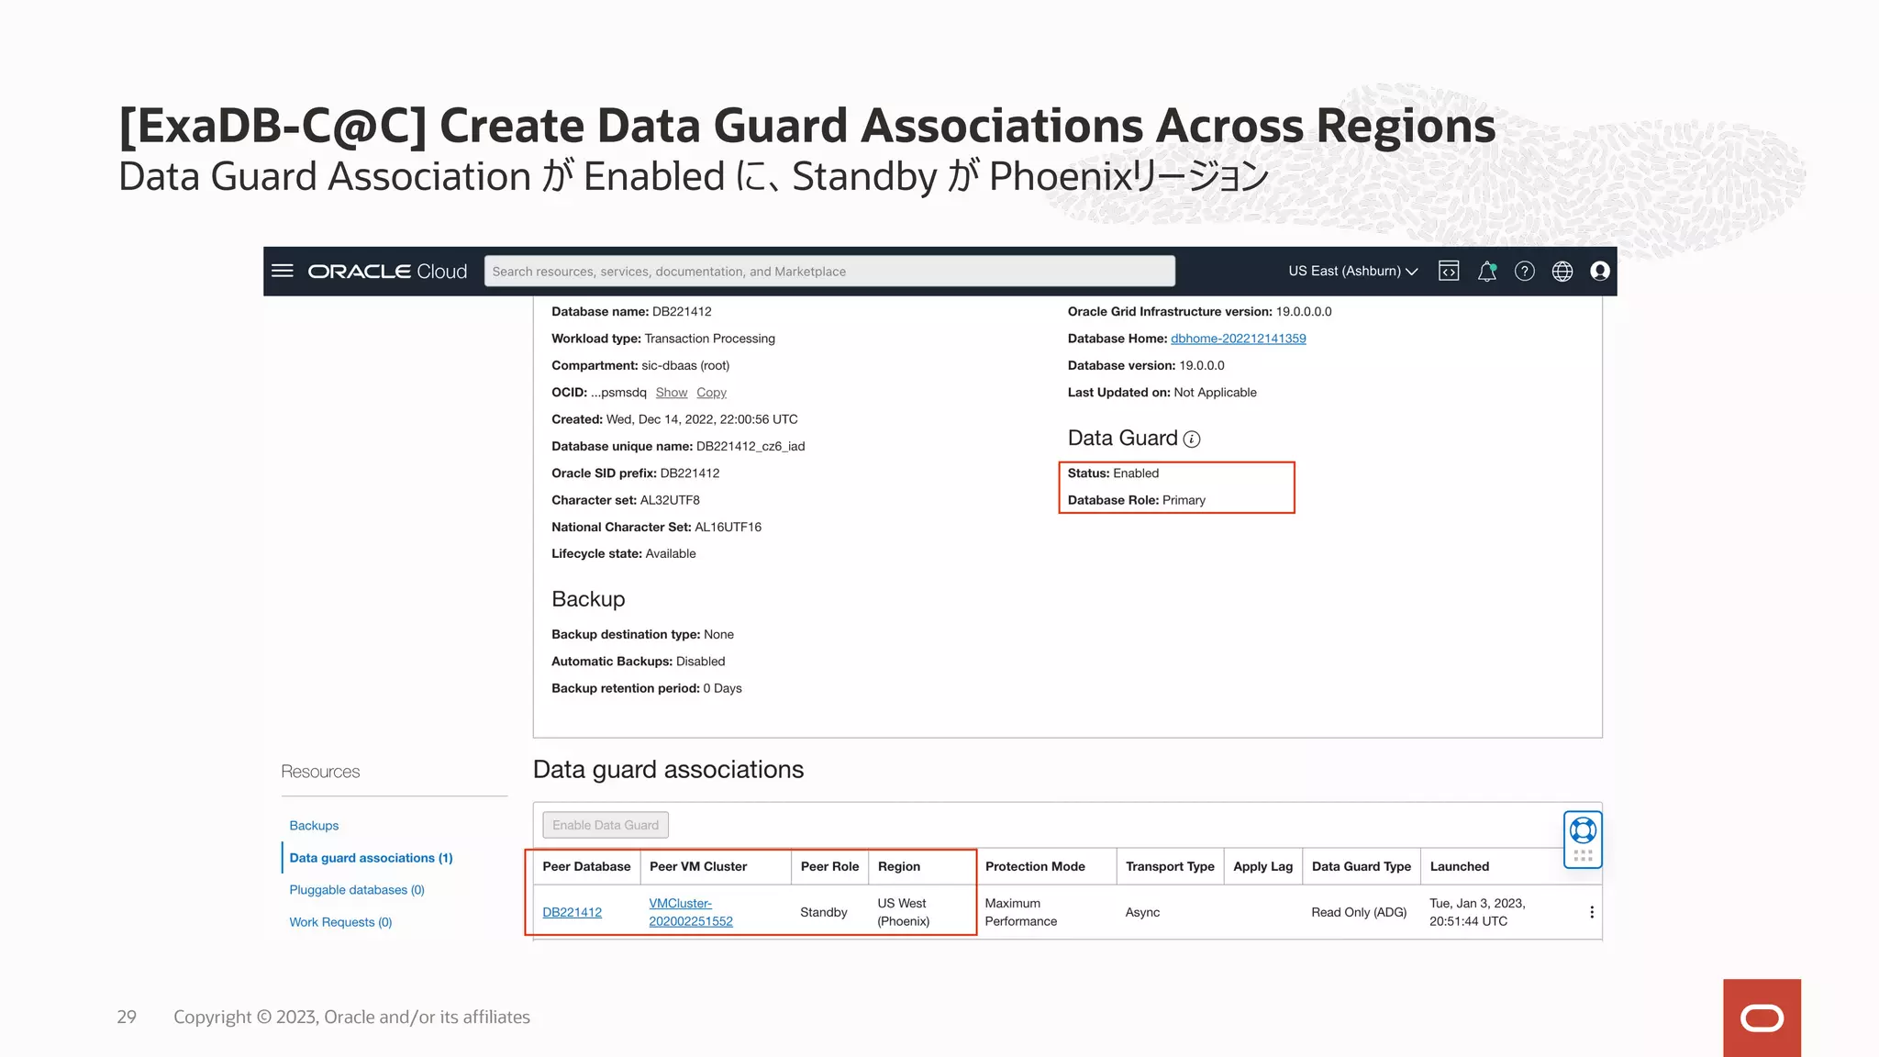This screenshot has height=1057, width=1879.
Task: Click the red Oracle logo on the slide
Action: [1762, 1018]
